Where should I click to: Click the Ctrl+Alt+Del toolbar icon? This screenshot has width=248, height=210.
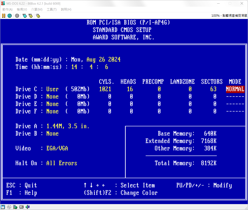click(x=24, y=16)
